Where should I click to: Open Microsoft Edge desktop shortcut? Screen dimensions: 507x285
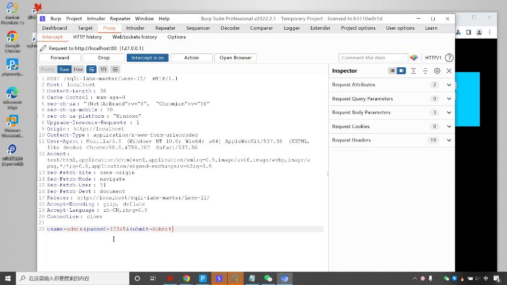point(12,98)
